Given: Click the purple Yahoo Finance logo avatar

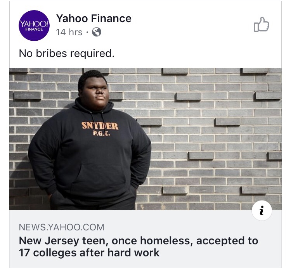Looking at the screenshot, I should 34,25.
